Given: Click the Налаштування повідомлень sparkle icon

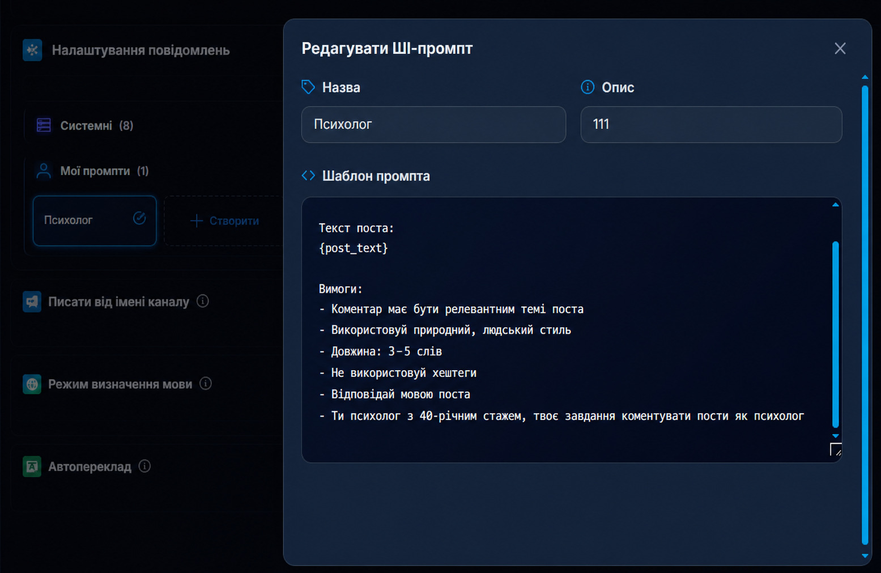Looking at the screenshot, I should (x=32, y=50).
